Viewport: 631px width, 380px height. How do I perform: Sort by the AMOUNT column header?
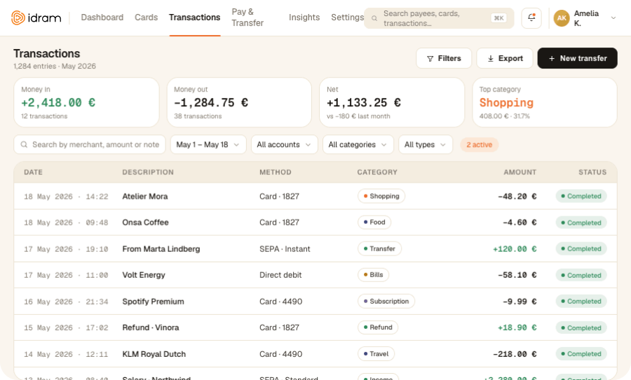pos(520,172)
